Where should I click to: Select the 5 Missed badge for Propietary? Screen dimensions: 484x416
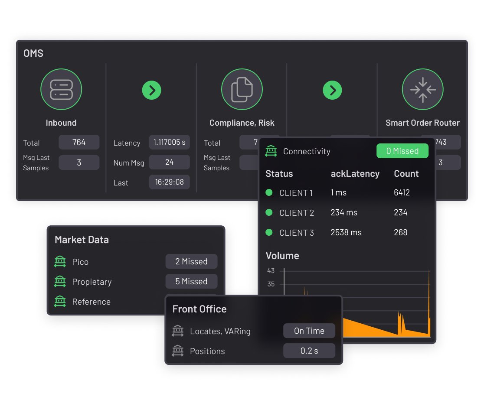pos(191,282)
